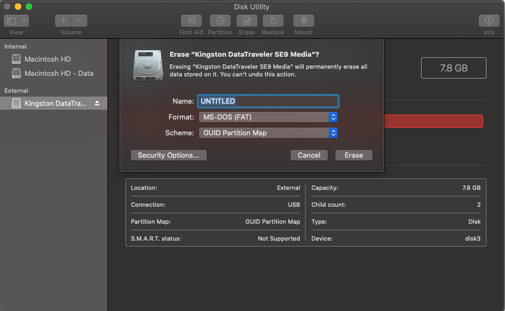Click the Child count value 2

coord(479,205)
